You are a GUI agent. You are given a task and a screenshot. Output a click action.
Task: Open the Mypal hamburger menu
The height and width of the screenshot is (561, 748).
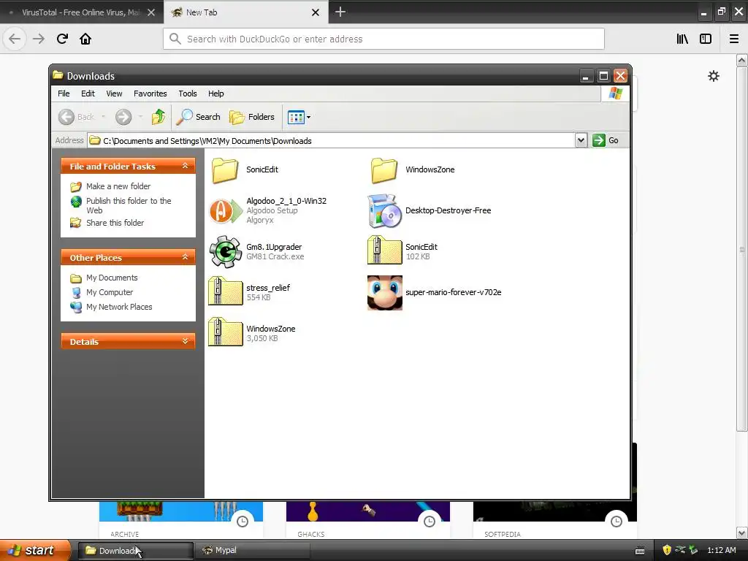point(734,39)
